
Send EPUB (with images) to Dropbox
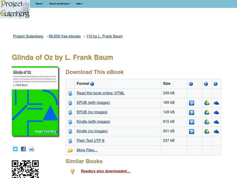(x=191, y=103)
